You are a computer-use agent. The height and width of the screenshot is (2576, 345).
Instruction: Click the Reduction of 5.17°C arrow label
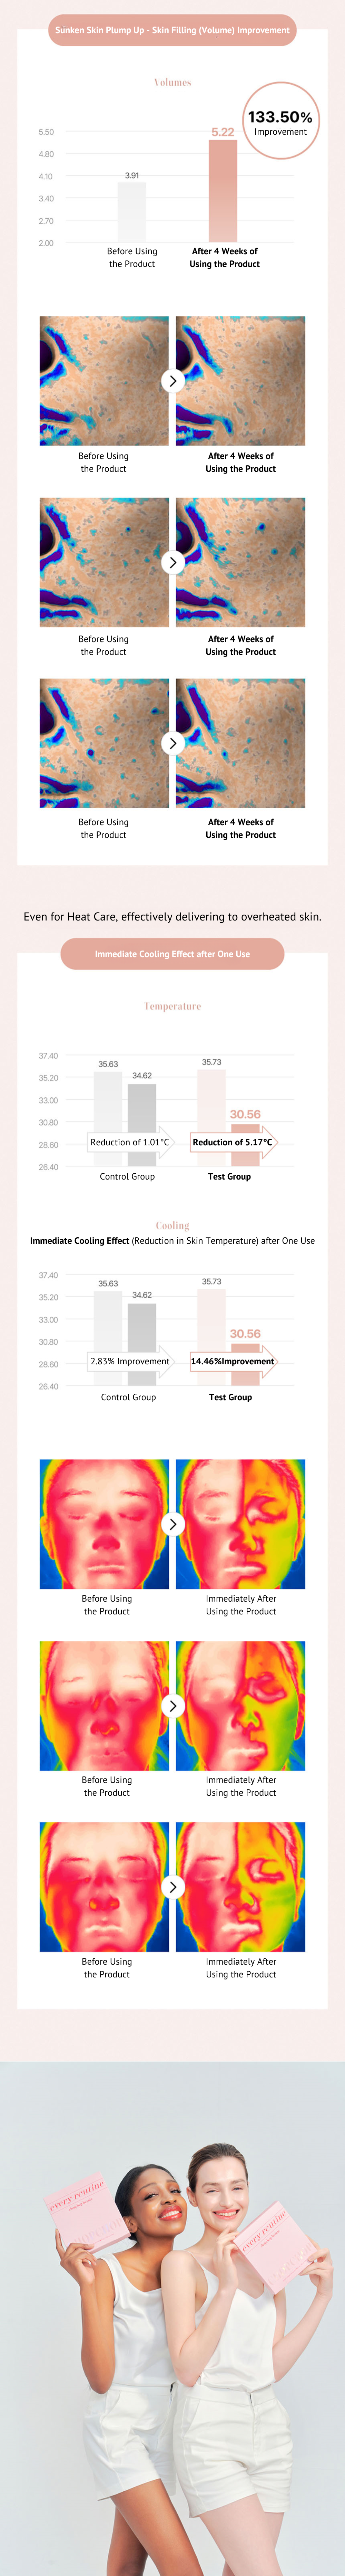click(x=232, y=1142)
